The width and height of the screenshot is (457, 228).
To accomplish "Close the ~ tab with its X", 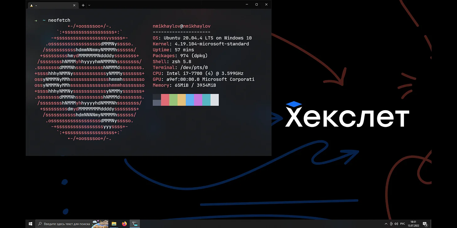I will 74,5.
